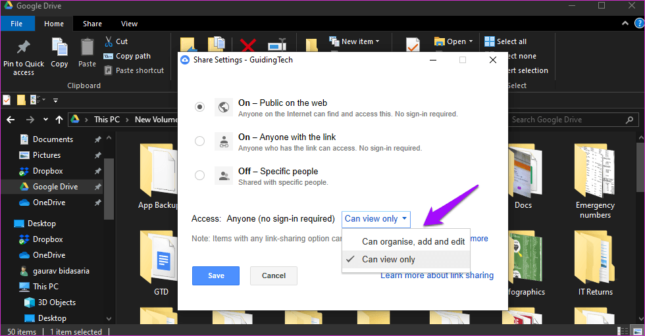Click the new folder quick toolbar icon
The width and height of the screenshot is (645, 336).
point(21,100)
